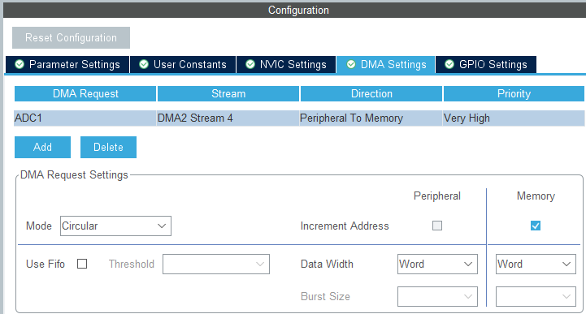Click the Stream column header
Screen dimensions: 586x314
(228, 93)
